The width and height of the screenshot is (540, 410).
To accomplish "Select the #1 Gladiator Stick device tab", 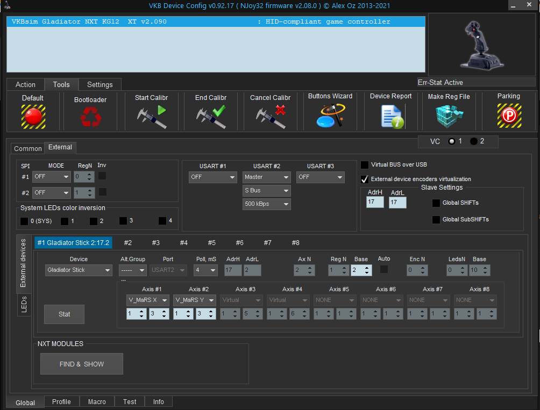I will [x=73, y=243].
